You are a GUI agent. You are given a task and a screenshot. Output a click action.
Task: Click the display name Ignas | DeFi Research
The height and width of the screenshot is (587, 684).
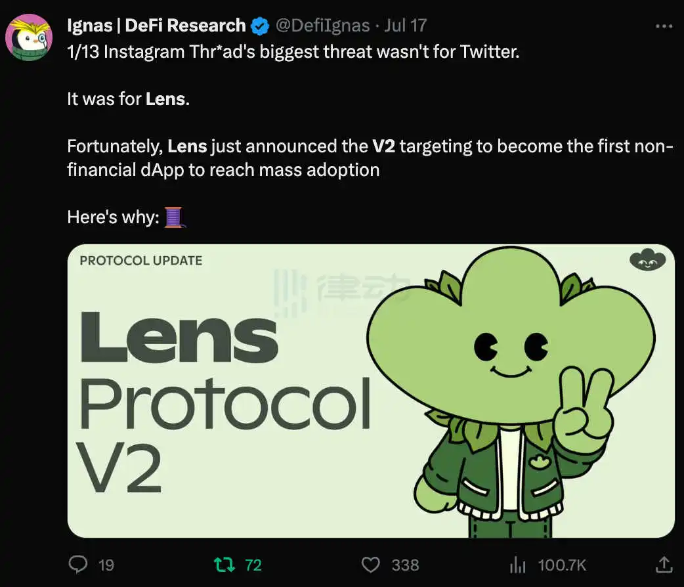pos(156,26)
